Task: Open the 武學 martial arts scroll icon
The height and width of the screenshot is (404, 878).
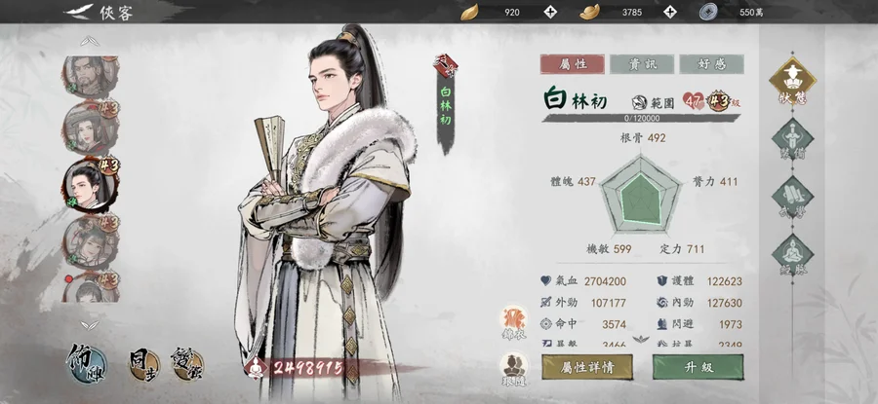Action: 792,198
